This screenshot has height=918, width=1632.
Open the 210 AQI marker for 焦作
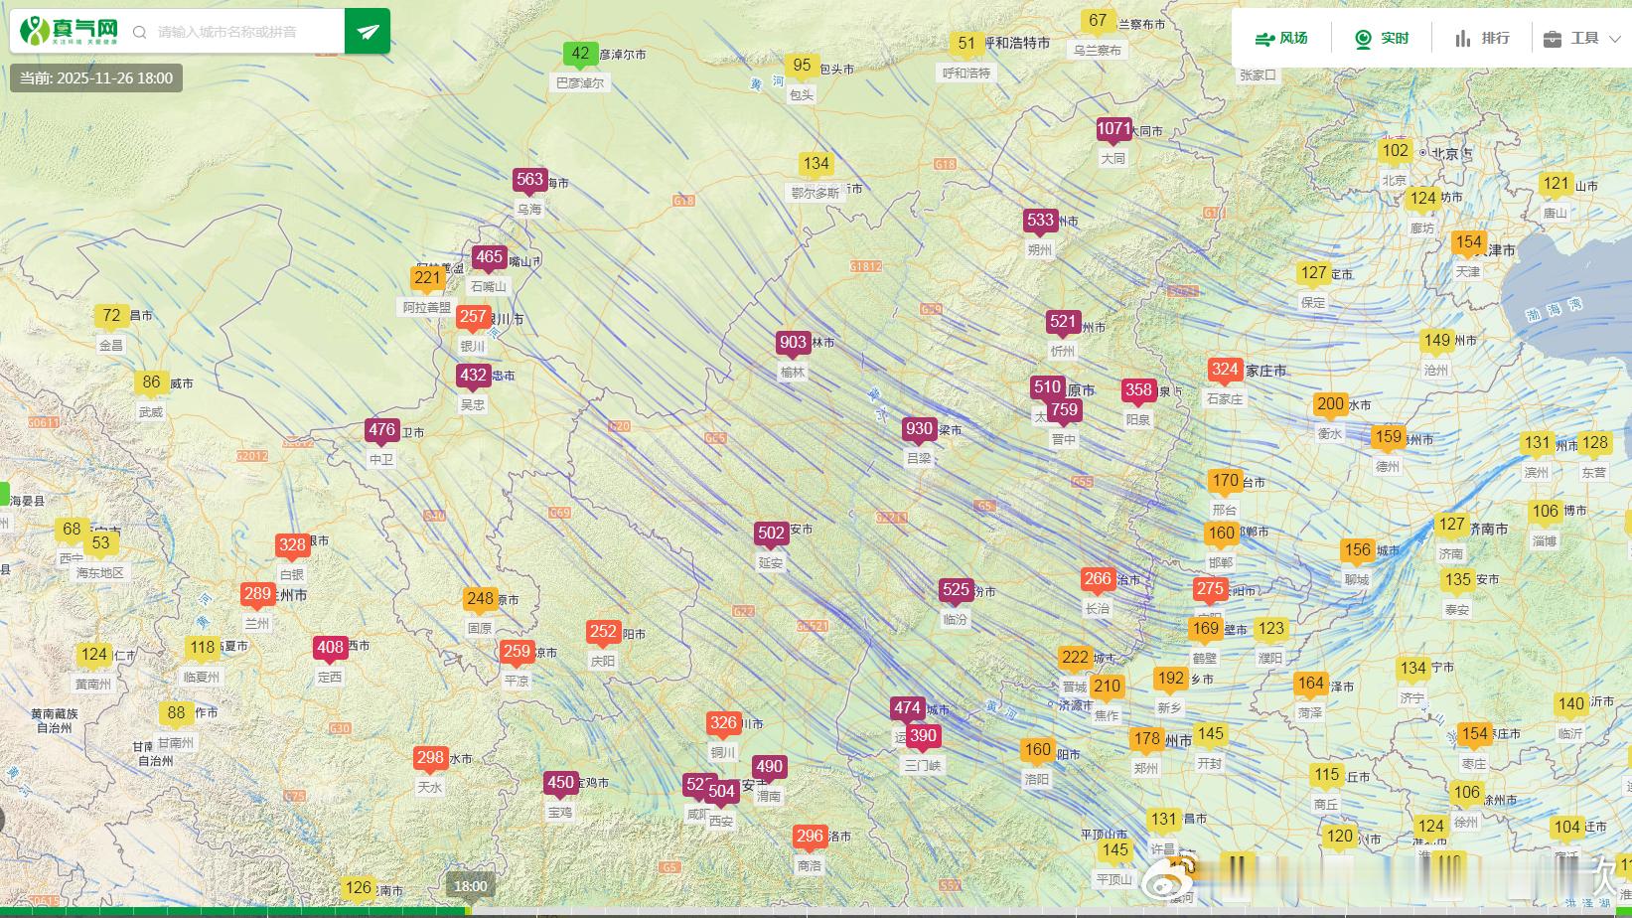coord(1107,688)
